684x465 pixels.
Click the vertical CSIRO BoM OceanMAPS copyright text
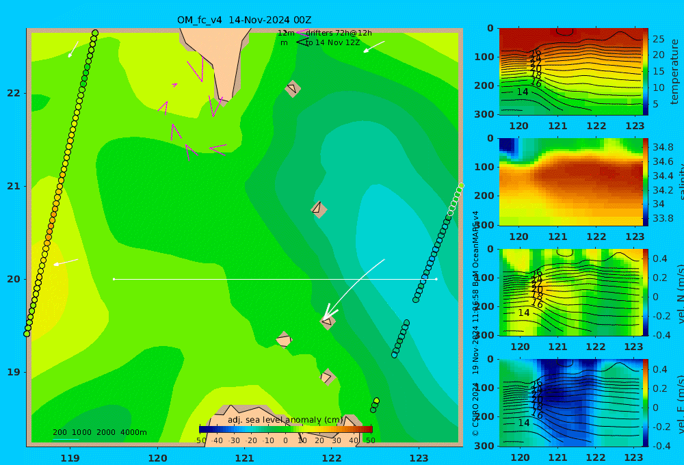475,323
